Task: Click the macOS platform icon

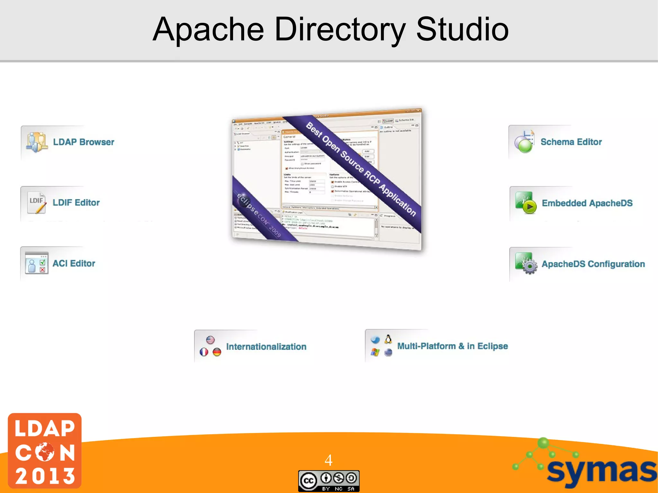Action: coord(375,340)
